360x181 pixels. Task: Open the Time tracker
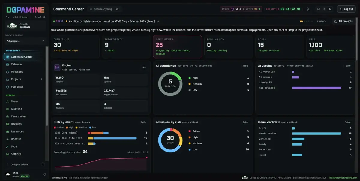[x=24, y=116]
